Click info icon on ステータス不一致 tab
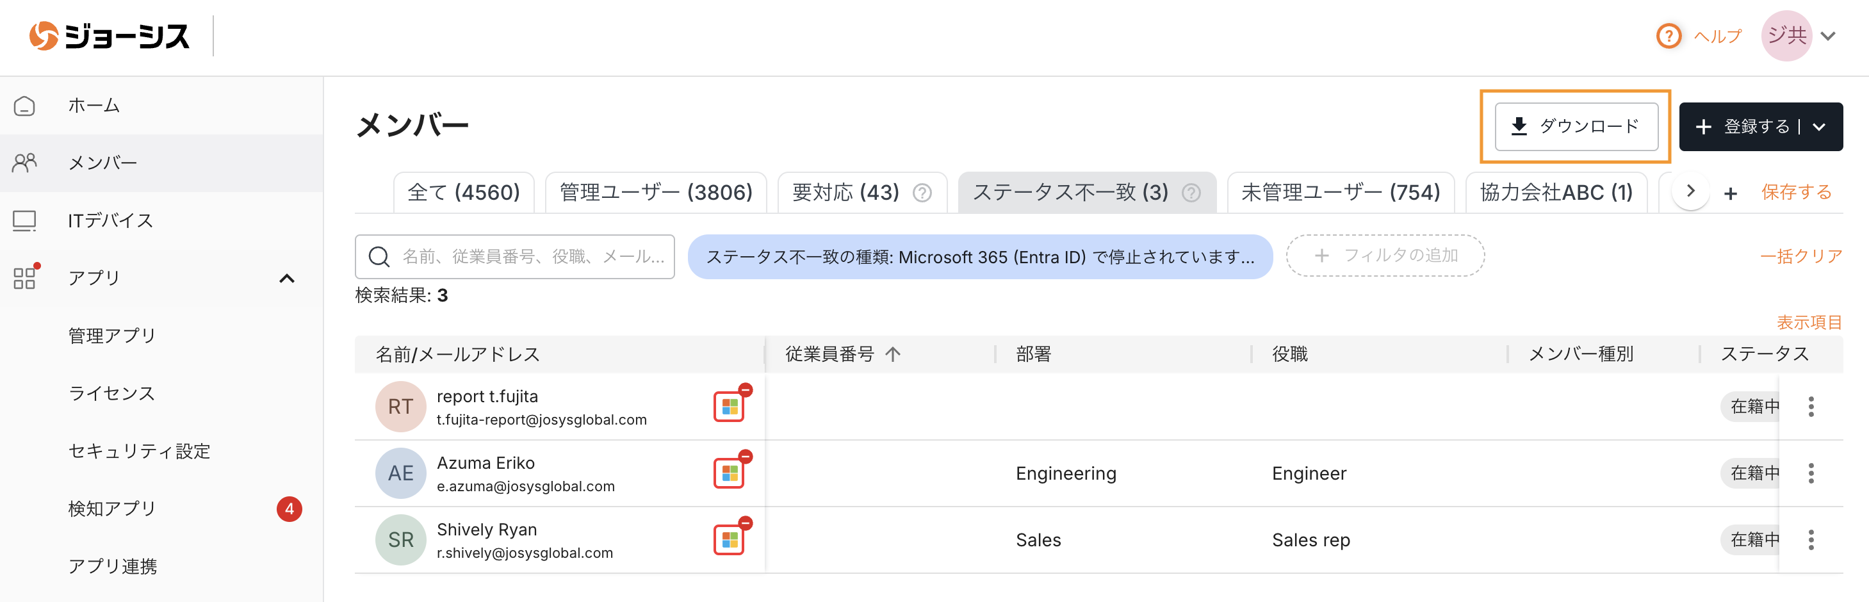The image size is (1869, 602). (x=1191, y=192)
